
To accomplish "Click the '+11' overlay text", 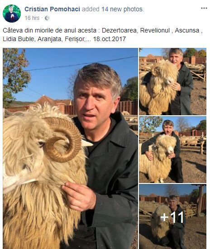I will (x=172, y=217).
